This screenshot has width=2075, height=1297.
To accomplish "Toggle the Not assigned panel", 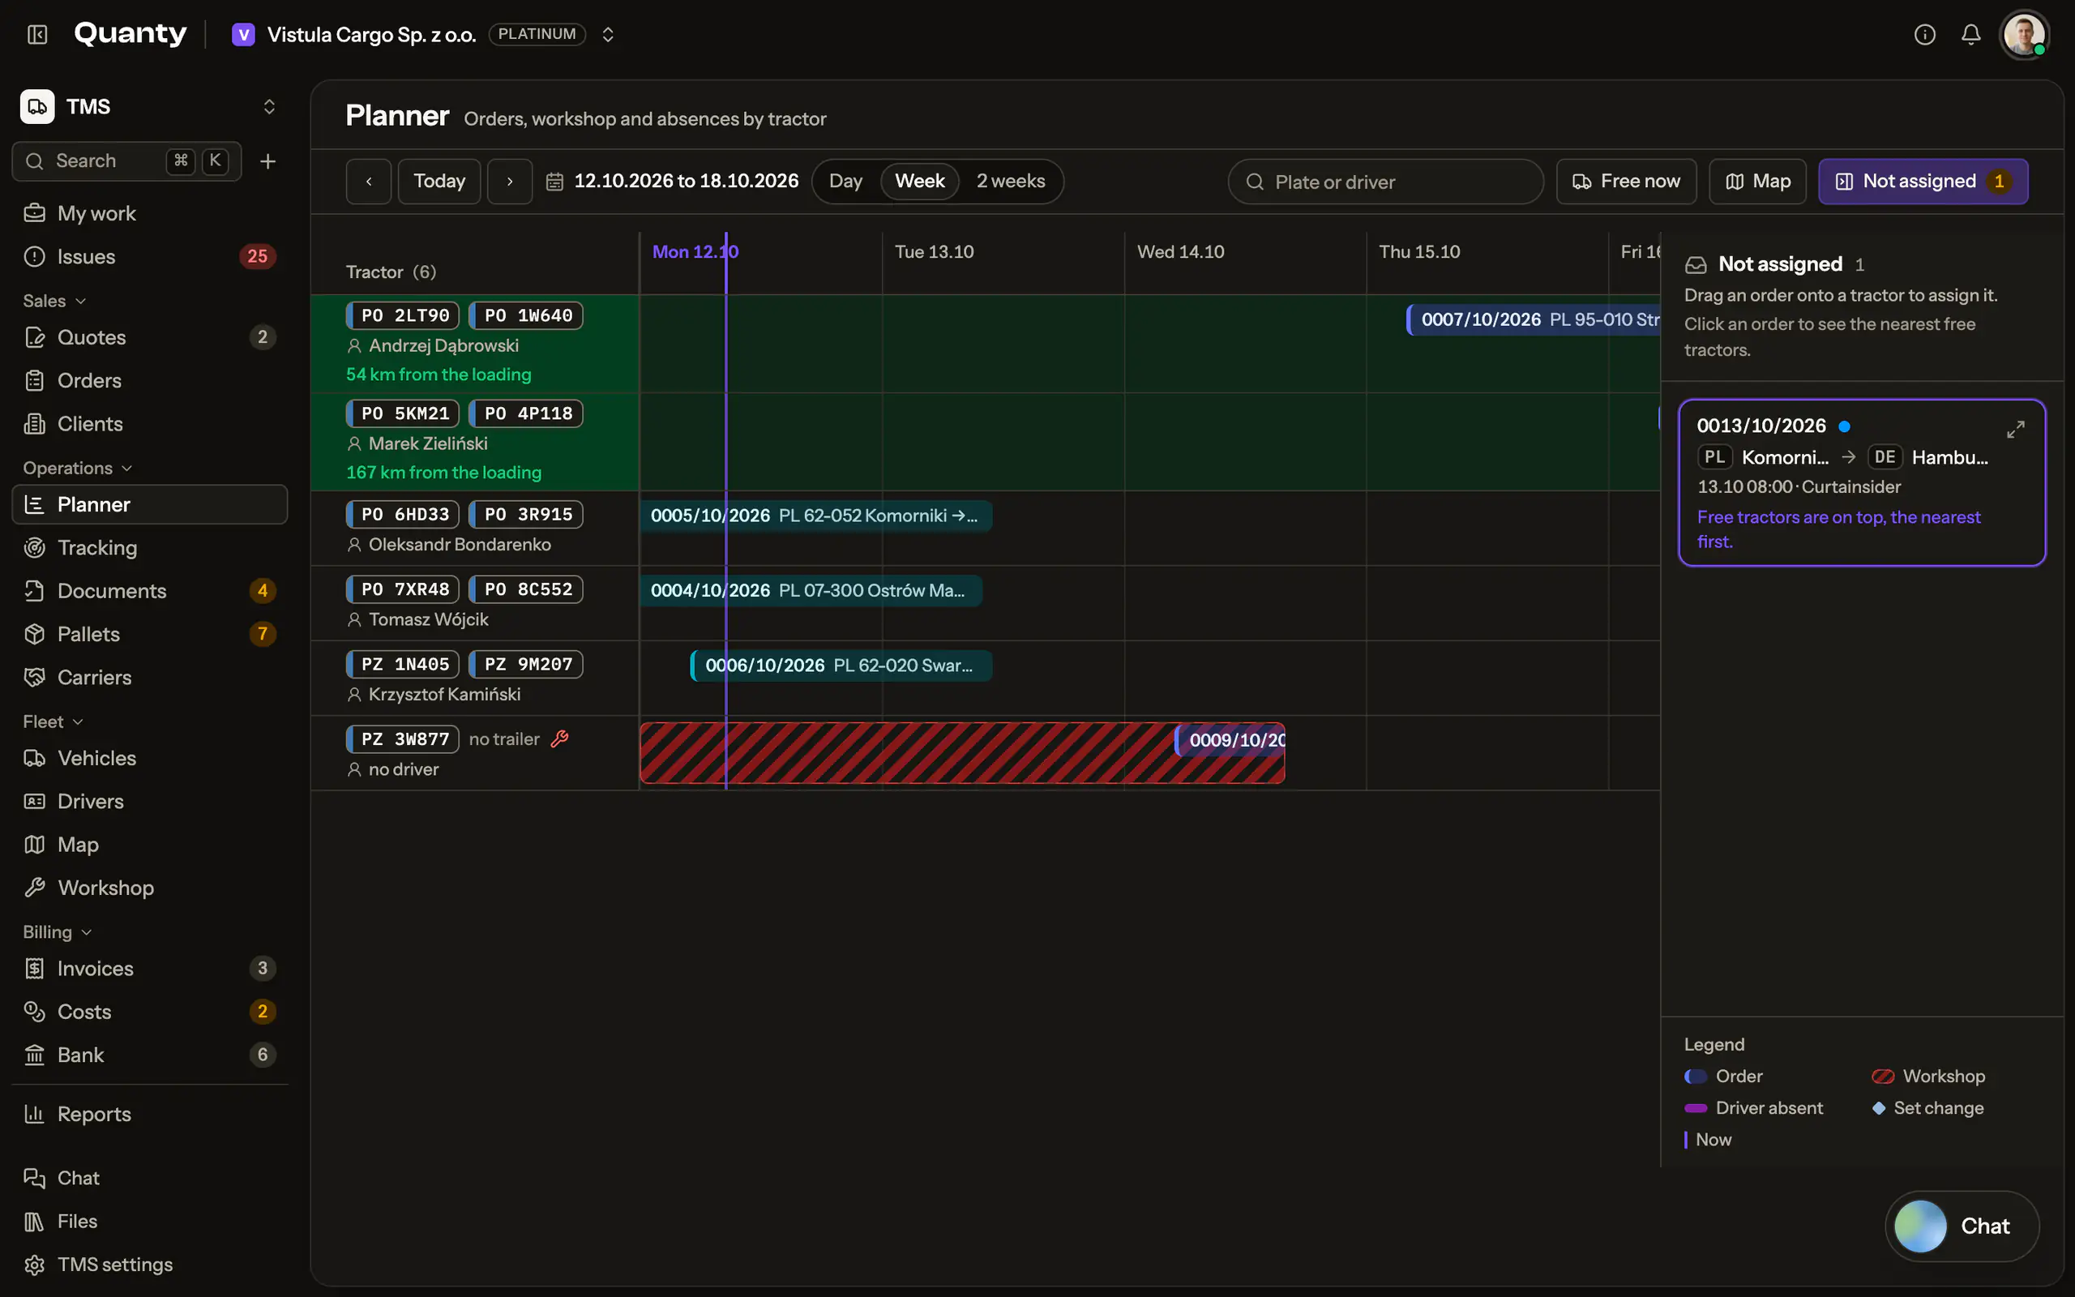I will point(1923,181).
